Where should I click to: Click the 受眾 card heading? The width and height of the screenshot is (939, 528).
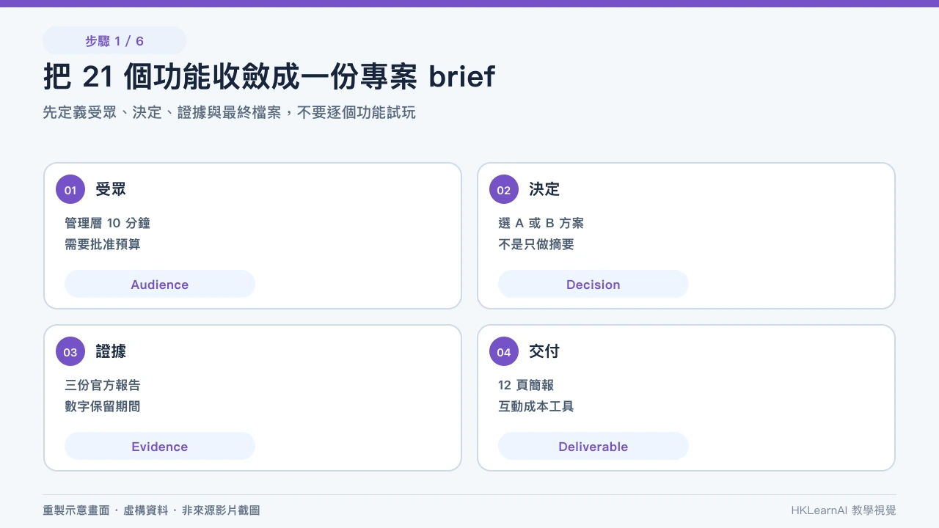click(111, 189)
